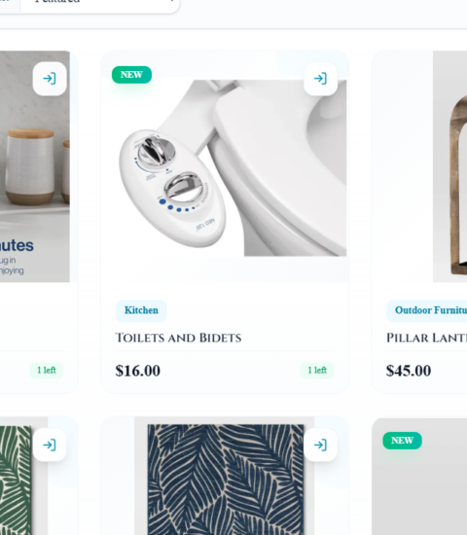Click the NEW badge on the bidet card
467x535 pixels.
click(x=131, y=75)
